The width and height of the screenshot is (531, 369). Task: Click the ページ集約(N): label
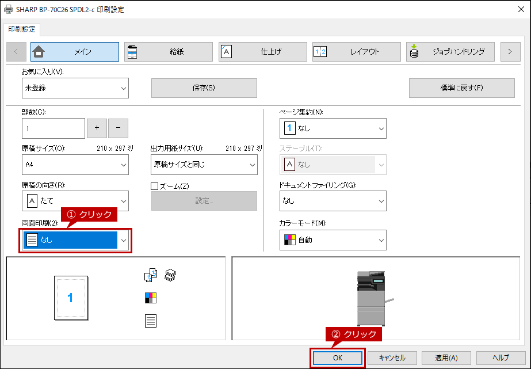point(301,112)
